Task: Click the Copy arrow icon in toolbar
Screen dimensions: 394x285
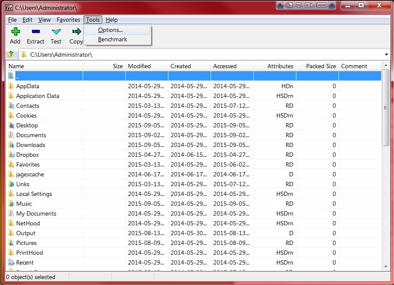Action: (x=77, y=32)
